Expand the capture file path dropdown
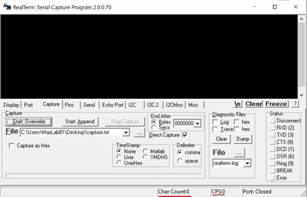This screenshot has height=197, width=307. (126, 133)
